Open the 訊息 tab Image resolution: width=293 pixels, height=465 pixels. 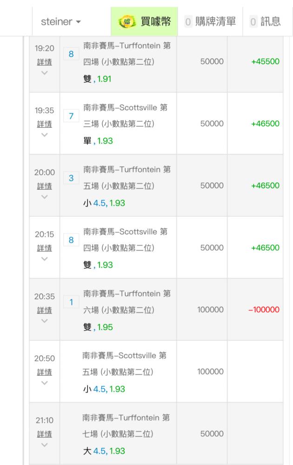pyautogui.click(x=267, y=22)
